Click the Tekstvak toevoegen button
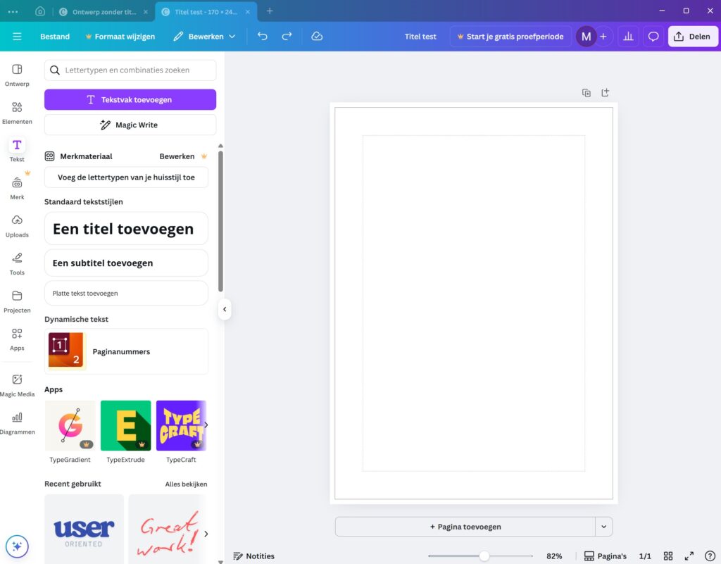Image resolution: width=721 pixels, height=564 pixels. [130, 100]
